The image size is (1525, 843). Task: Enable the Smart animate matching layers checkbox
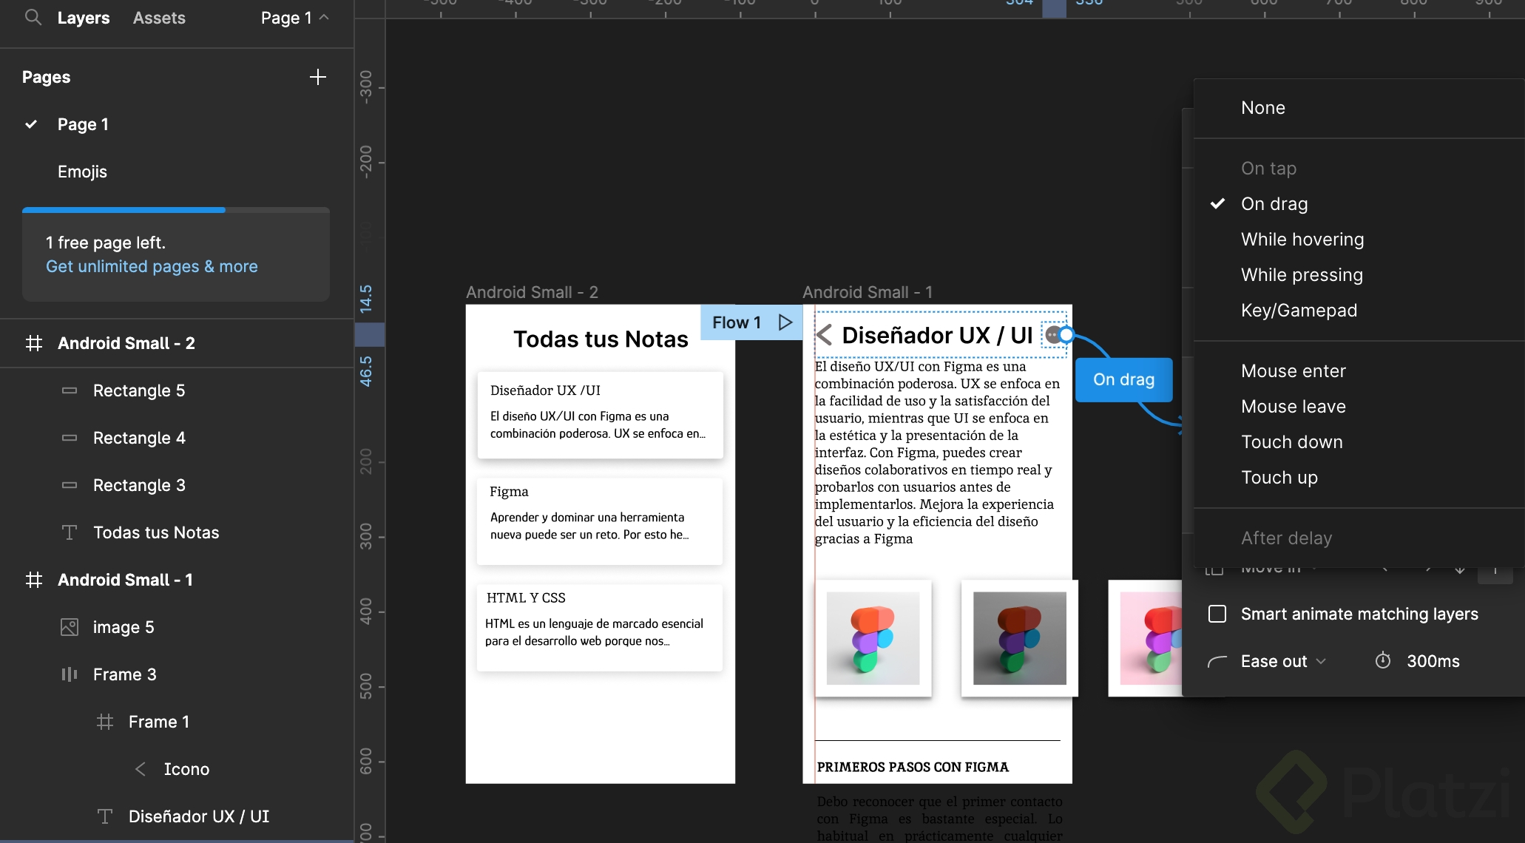tap(1217, 614)
